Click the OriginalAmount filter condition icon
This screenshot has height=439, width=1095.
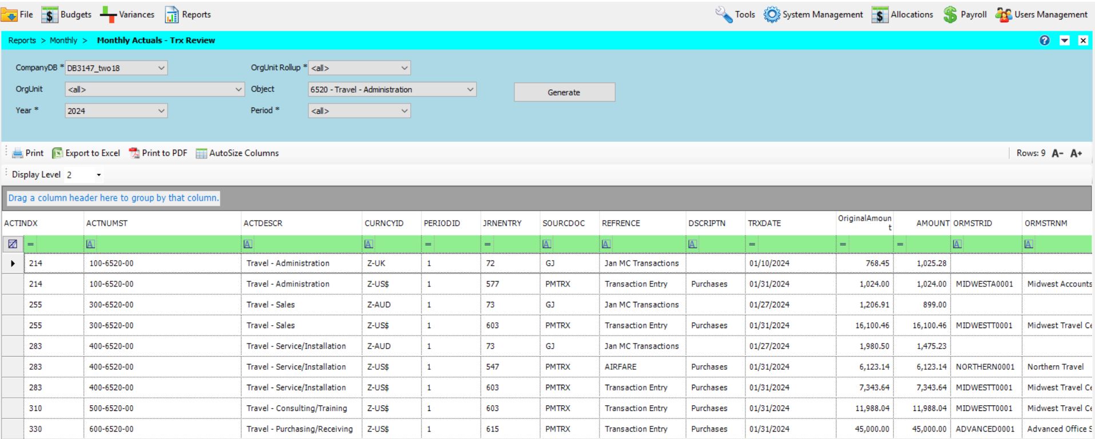pyautogui.click(x=843, y=244)
